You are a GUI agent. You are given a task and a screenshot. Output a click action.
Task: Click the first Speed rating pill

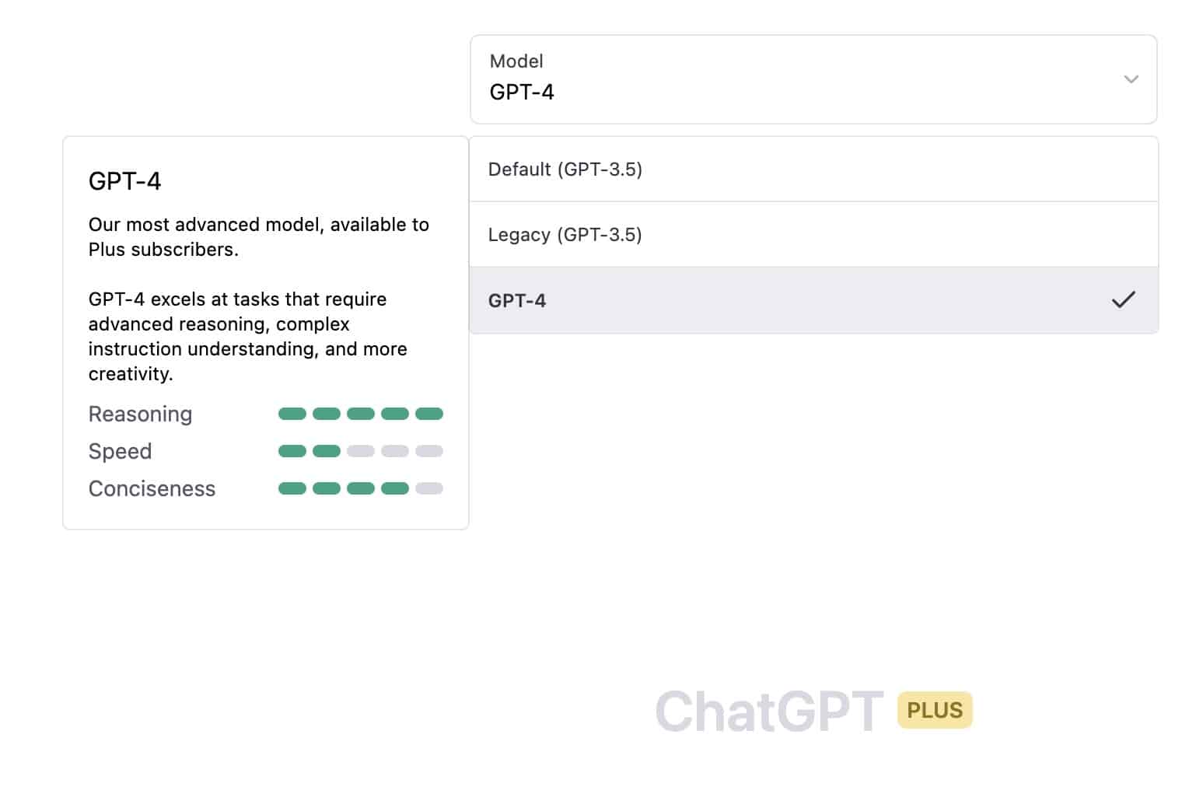[292, 450]
